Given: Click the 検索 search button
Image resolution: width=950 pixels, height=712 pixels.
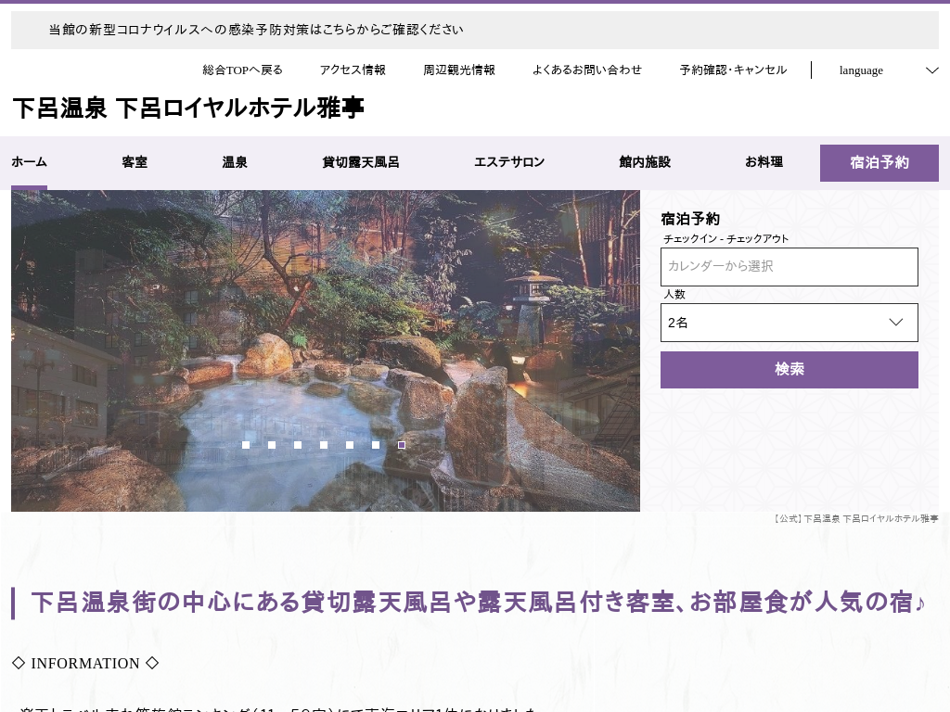Looking at the screenshot, I should click(789, 369).
